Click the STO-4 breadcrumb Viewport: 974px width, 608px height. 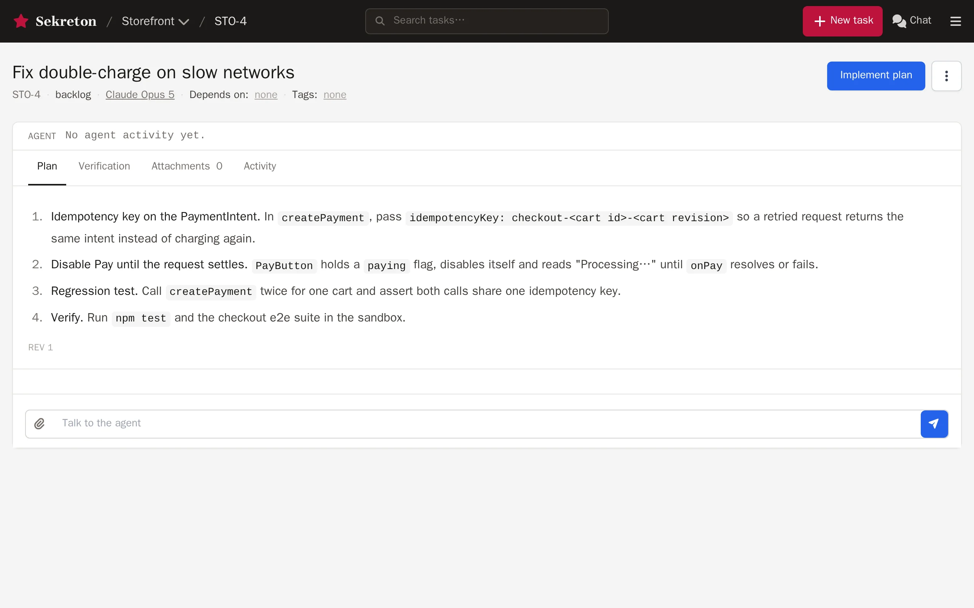pyautogui.click(x=230, y=21)
